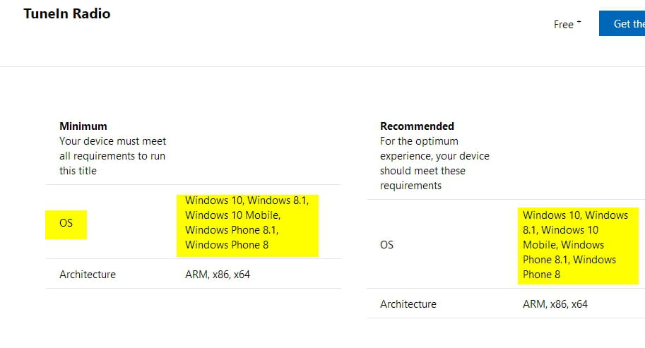Click the TuneIn Radio title
645x348 pixels.
pos(67,13)
